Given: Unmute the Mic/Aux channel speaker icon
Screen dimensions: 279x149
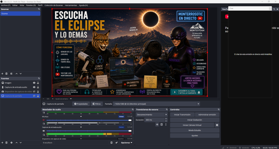Looking at the screenshot, I should [x=44, y=120].
